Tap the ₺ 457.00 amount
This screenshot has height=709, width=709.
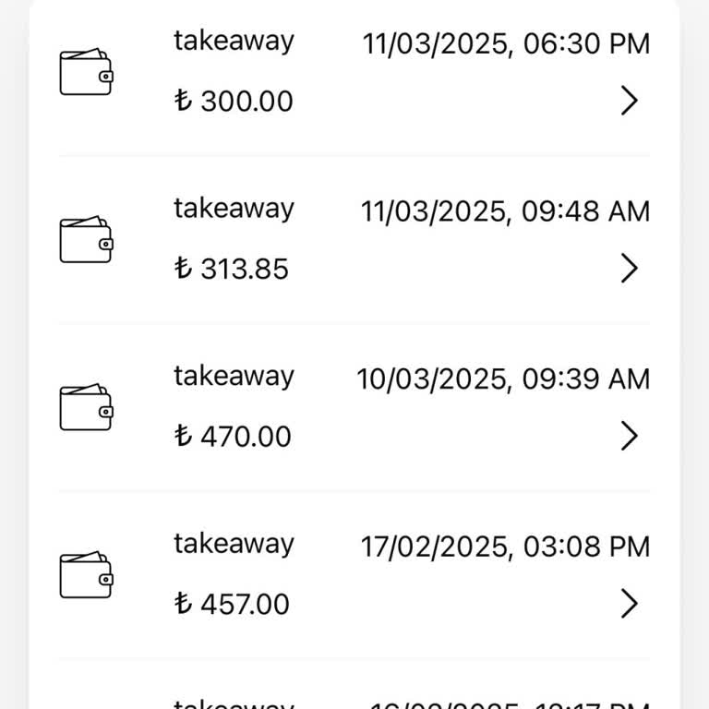point(232,604)
